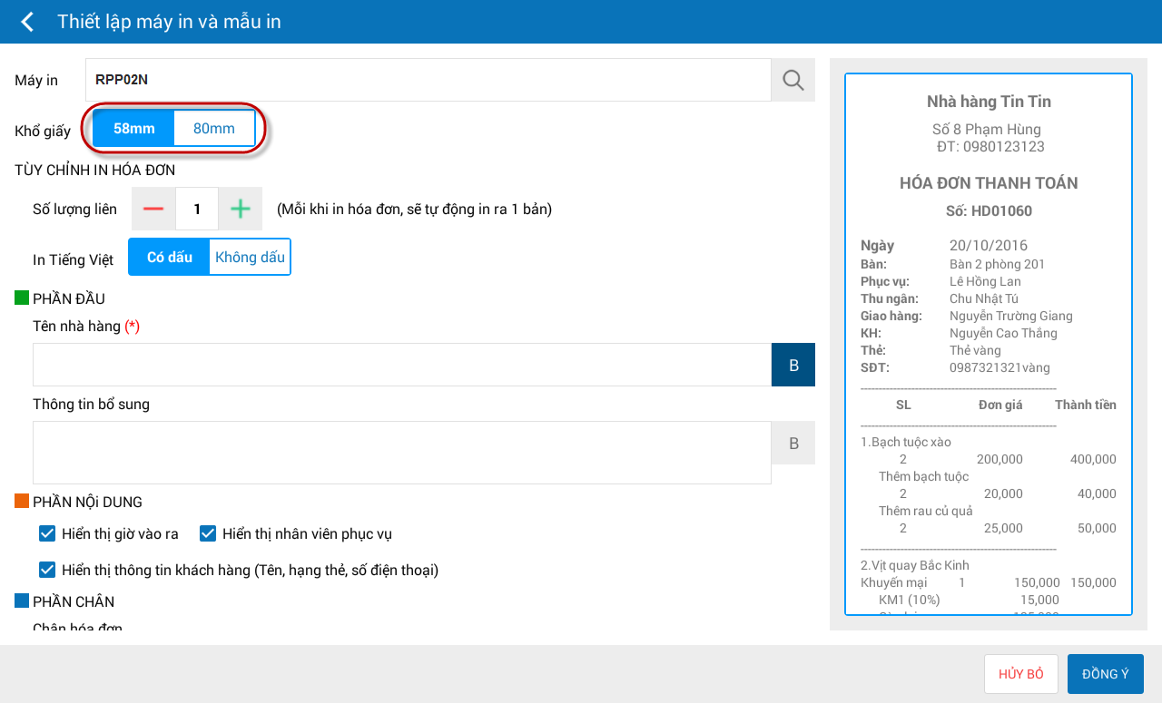Click Nguyễn Trường Giang in preview

click(x=1011, y=316)
